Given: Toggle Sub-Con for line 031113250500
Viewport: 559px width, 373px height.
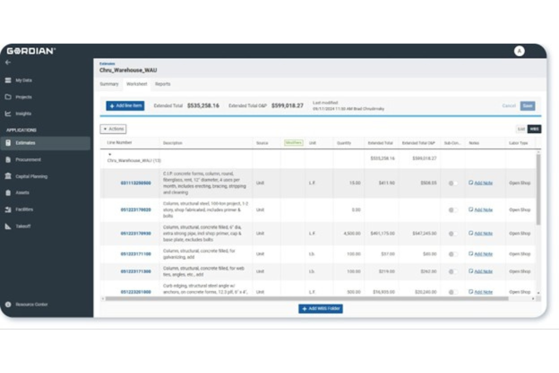Looking at the screenshot, I should pyautogui.click(x=453, y=183).
